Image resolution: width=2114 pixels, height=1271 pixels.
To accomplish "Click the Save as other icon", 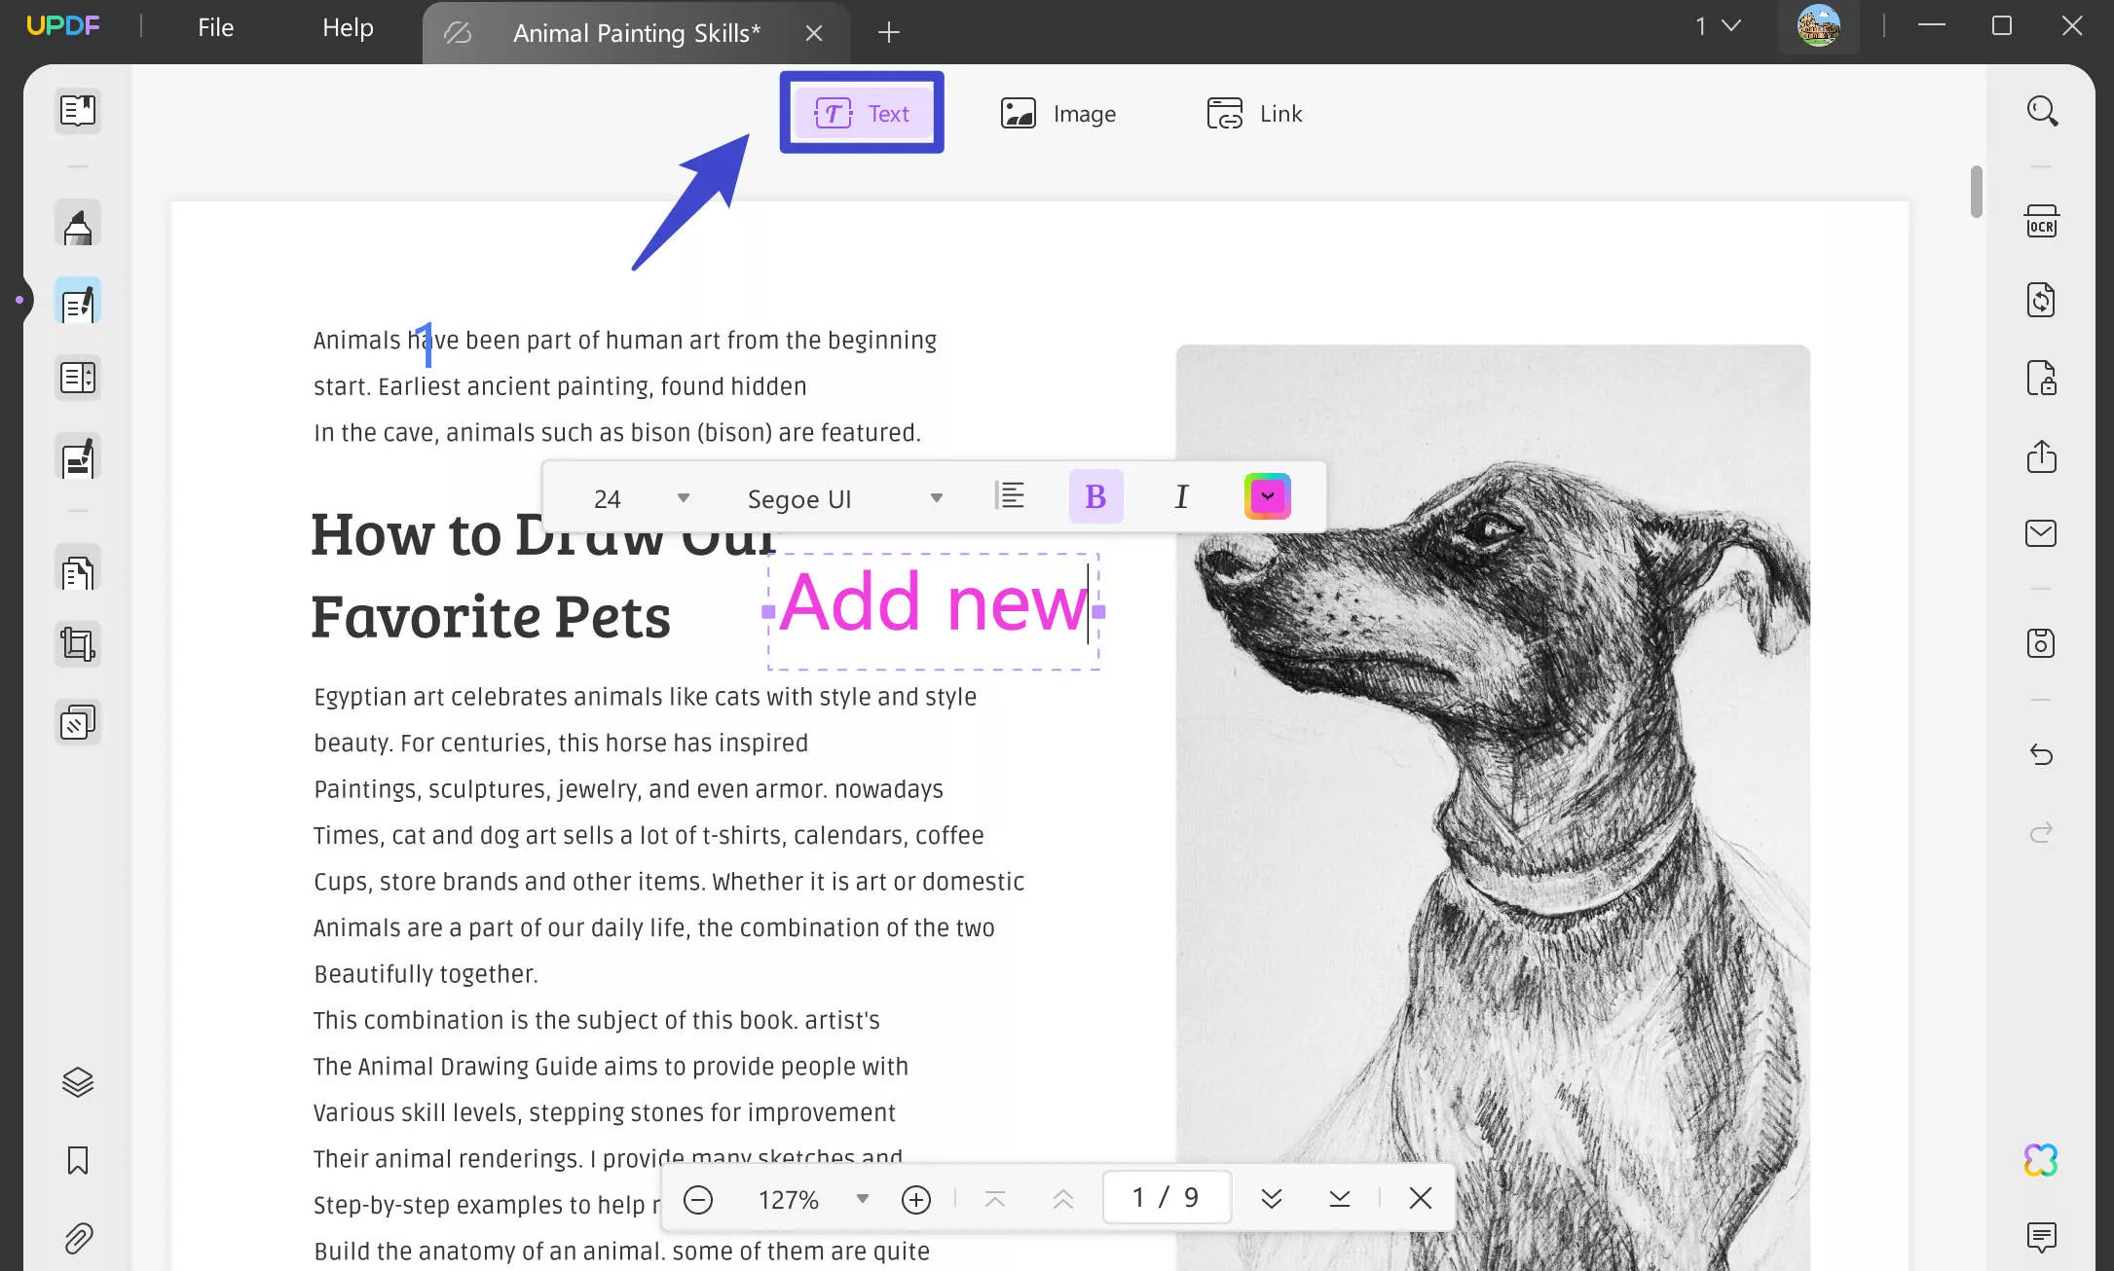I will coord(2042,643).
